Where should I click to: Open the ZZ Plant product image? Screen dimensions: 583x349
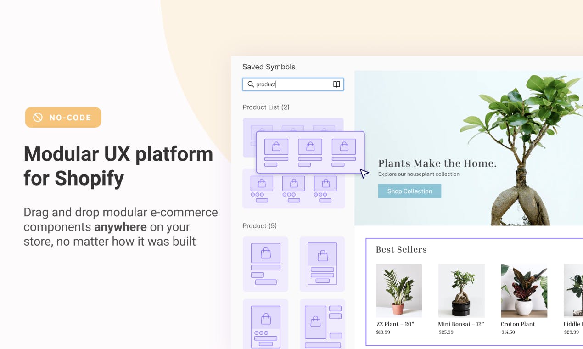[x=398, y=290]
